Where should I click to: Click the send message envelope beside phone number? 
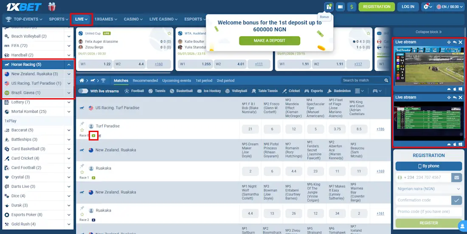[456, 178]
